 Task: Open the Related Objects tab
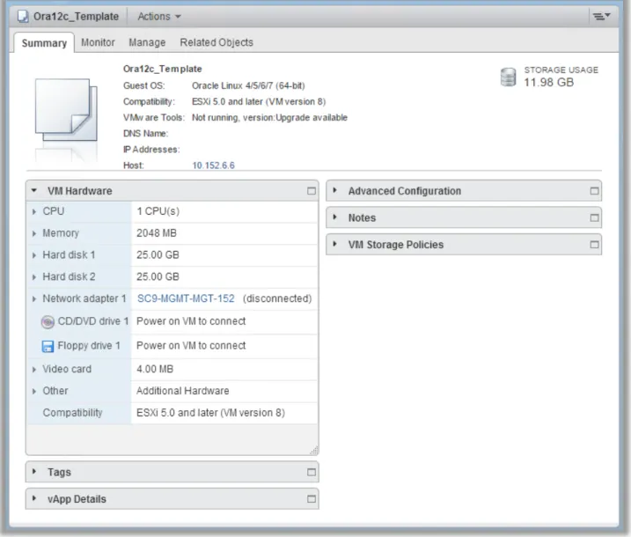pyautogui.click(x=216, y=42)
